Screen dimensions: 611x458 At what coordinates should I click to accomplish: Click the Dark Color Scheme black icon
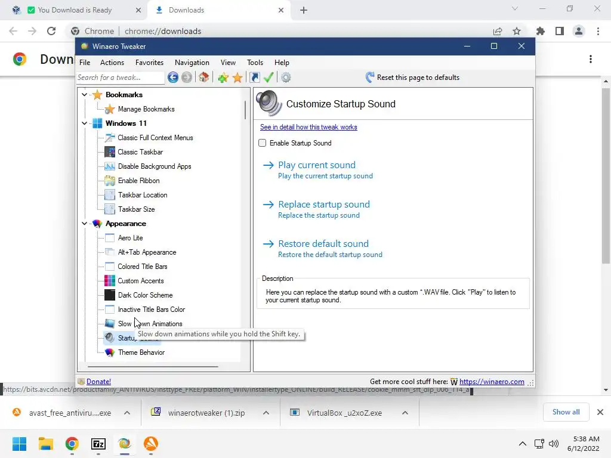[x=110, y=295]
